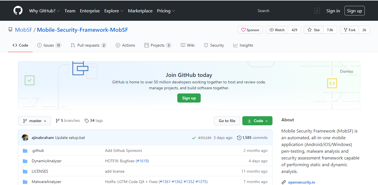This screenshot has width=378, height=185.
Task: Open the Wiki tab
Action: click(x=187, y=45)
